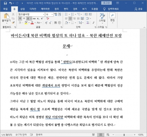Image resolution: width=147 pixels, height=137 pixels.
Task: Click the clear formatting eraser icon
Action: pos(48,18)
